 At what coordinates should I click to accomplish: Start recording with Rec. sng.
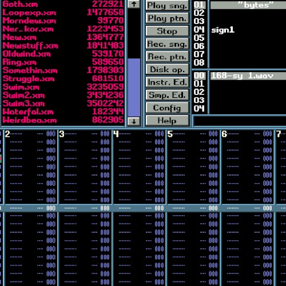tap(167, 44)
